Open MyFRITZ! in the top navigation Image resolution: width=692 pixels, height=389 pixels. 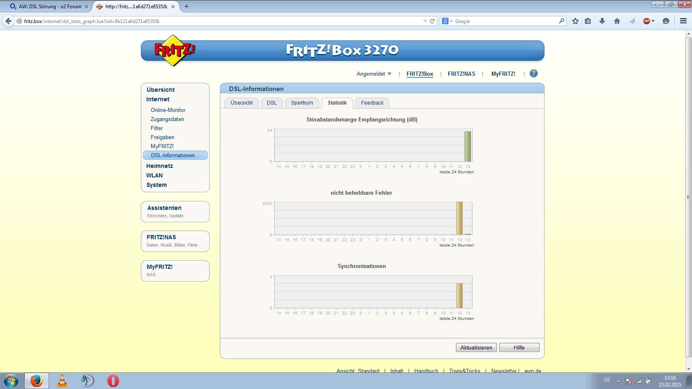503,74
